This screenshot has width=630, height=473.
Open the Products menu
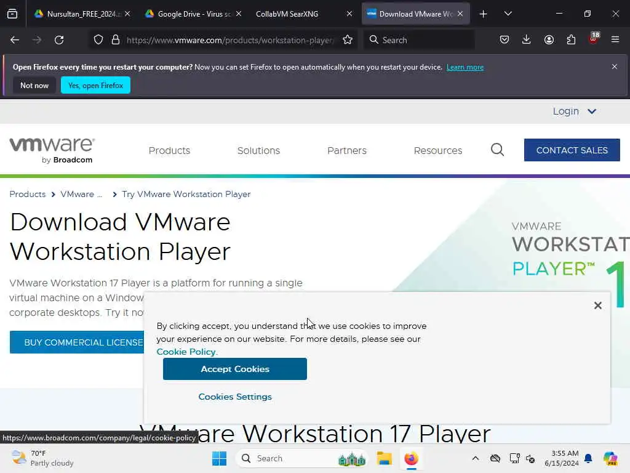click(x=169, y=150)
